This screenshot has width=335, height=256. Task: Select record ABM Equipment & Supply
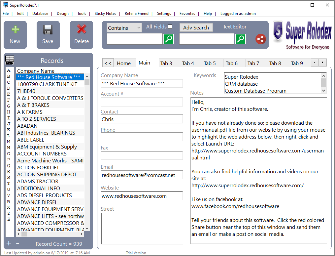50,147
